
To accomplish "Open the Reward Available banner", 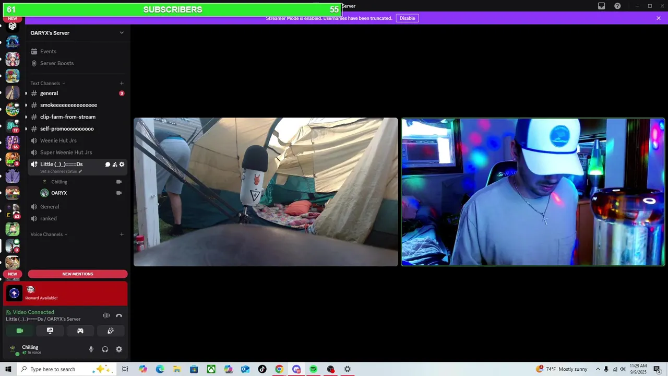I will coord(65,293).
